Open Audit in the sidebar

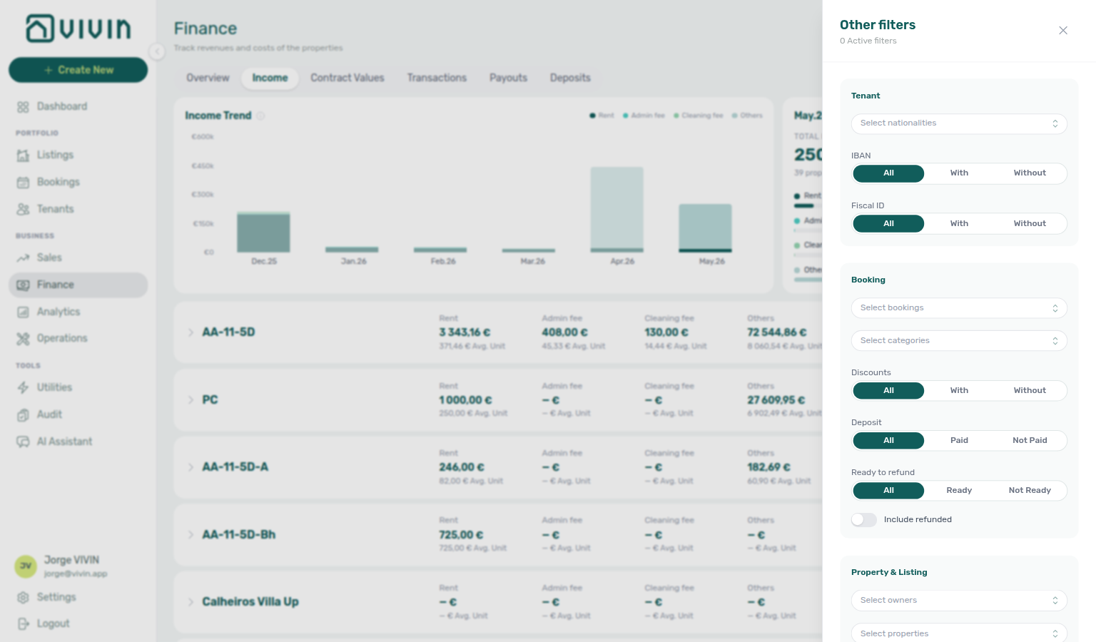coord(78,414)
